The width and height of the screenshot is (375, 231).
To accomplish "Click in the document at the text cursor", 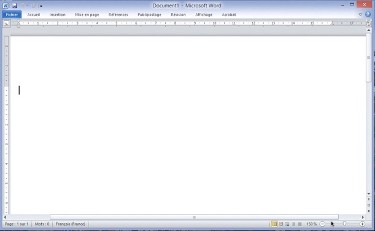I will pos(19,90).
